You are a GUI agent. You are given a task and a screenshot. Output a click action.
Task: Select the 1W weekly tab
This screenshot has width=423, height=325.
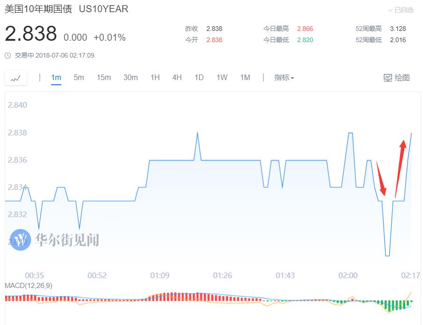[x=222, y=78]
